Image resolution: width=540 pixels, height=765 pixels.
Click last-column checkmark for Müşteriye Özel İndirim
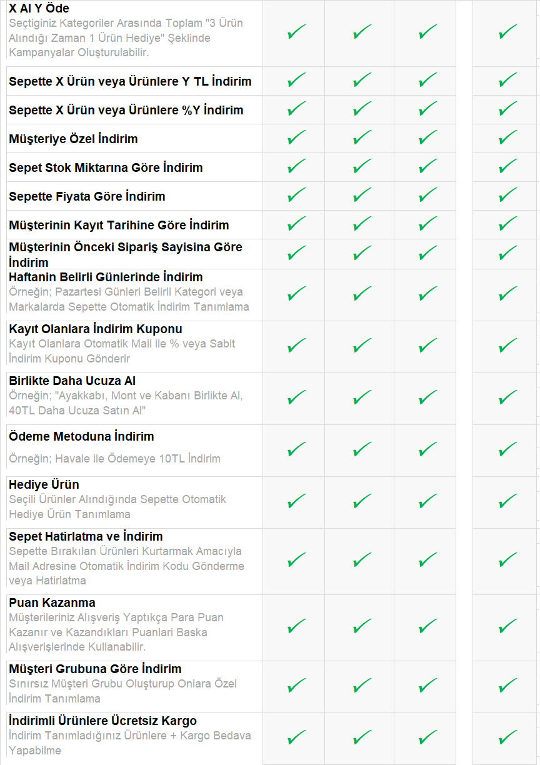507,137
